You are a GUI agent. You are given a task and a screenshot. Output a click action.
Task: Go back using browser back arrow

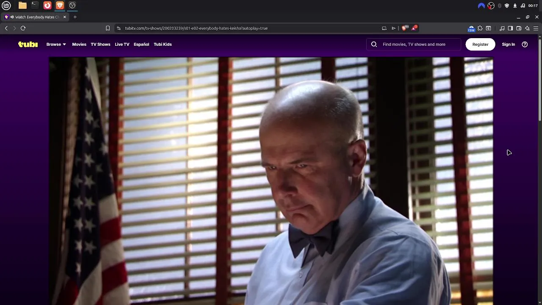6,28
